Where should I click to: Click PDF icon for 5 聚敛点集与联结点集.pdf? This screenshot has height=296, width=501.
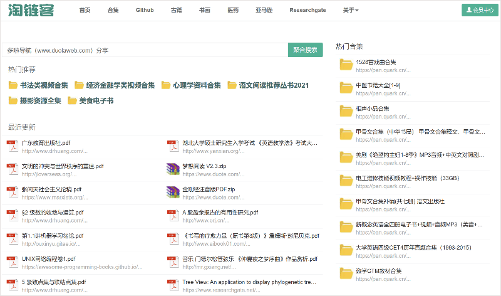[13, 285]
